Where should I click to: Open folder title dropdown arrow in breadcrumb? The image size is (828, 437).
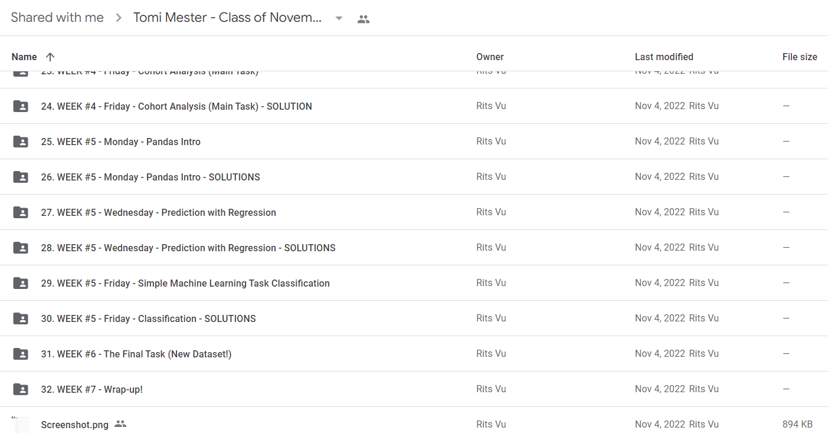pos(339,18)
